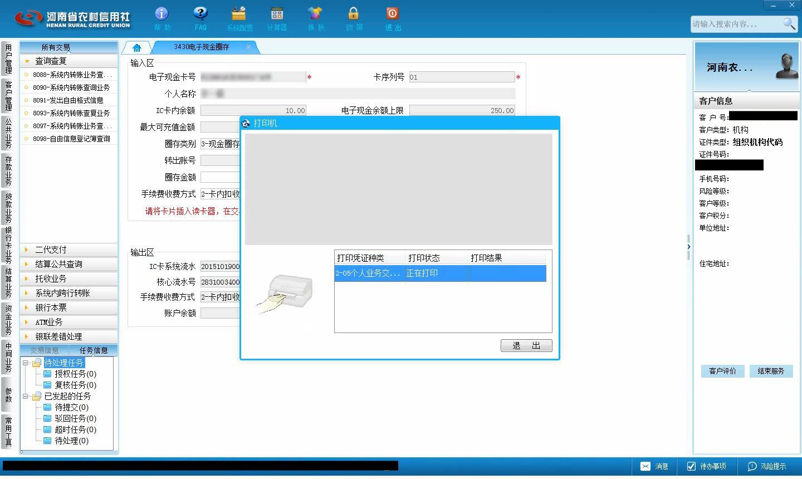Click the 换肤 skin change icon
802x479 pixels.
point(315,18)
